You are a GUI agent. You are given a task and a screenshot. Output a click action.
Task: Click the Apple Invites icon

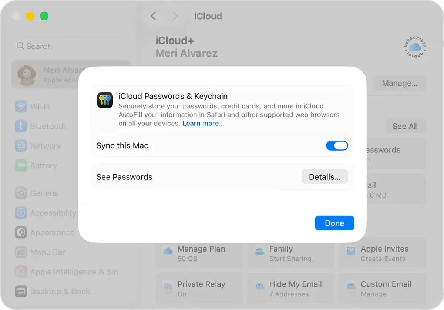(351, 251)
